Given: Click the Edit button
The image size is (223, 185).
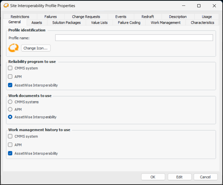Looking at the screenshot, I should click(x=179, y=177).
